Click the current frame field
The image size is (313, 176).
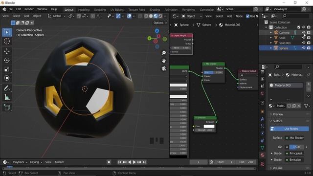point(199,162)
